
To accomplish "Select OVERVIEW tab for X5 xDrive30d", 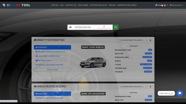I will pyautogui.click(x=52, y=94).
